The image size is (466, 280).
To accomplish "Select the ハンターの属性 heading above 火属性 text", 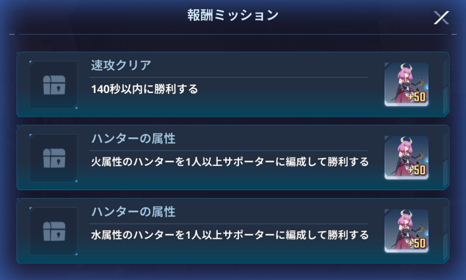I will (133, 139).
